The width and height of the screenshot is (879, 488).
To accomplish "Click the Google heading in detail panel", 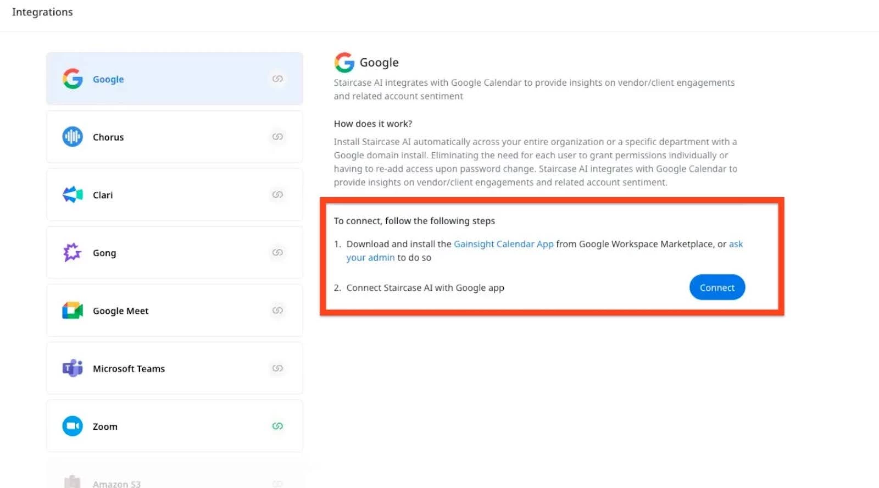I will 379,63.
